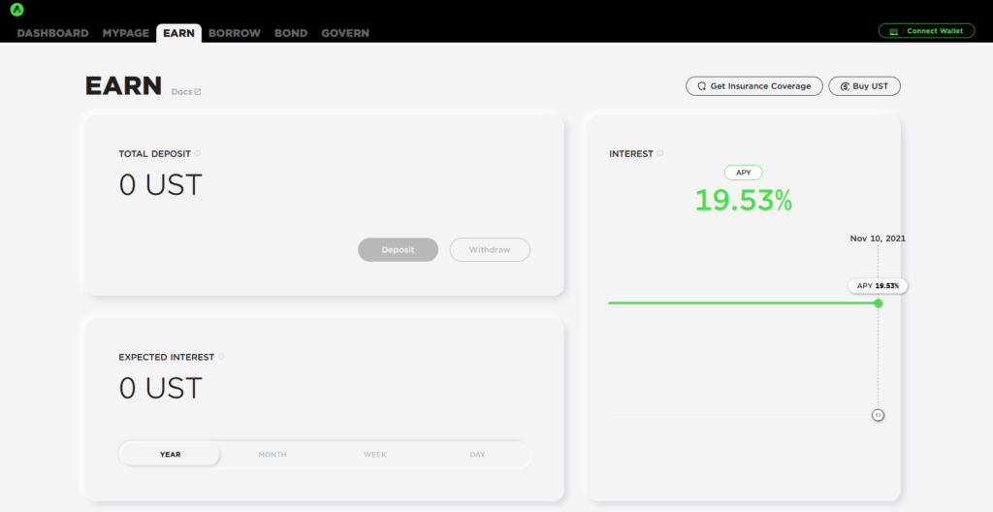
Task: Click Get Insurance Coverage button
Action: click(x=754, y=86)
